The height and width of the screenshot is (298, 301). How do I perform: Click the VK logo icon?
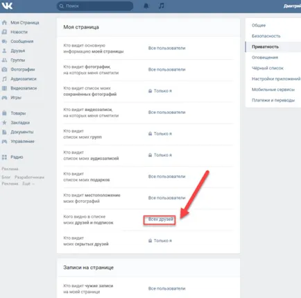[7, 6]
